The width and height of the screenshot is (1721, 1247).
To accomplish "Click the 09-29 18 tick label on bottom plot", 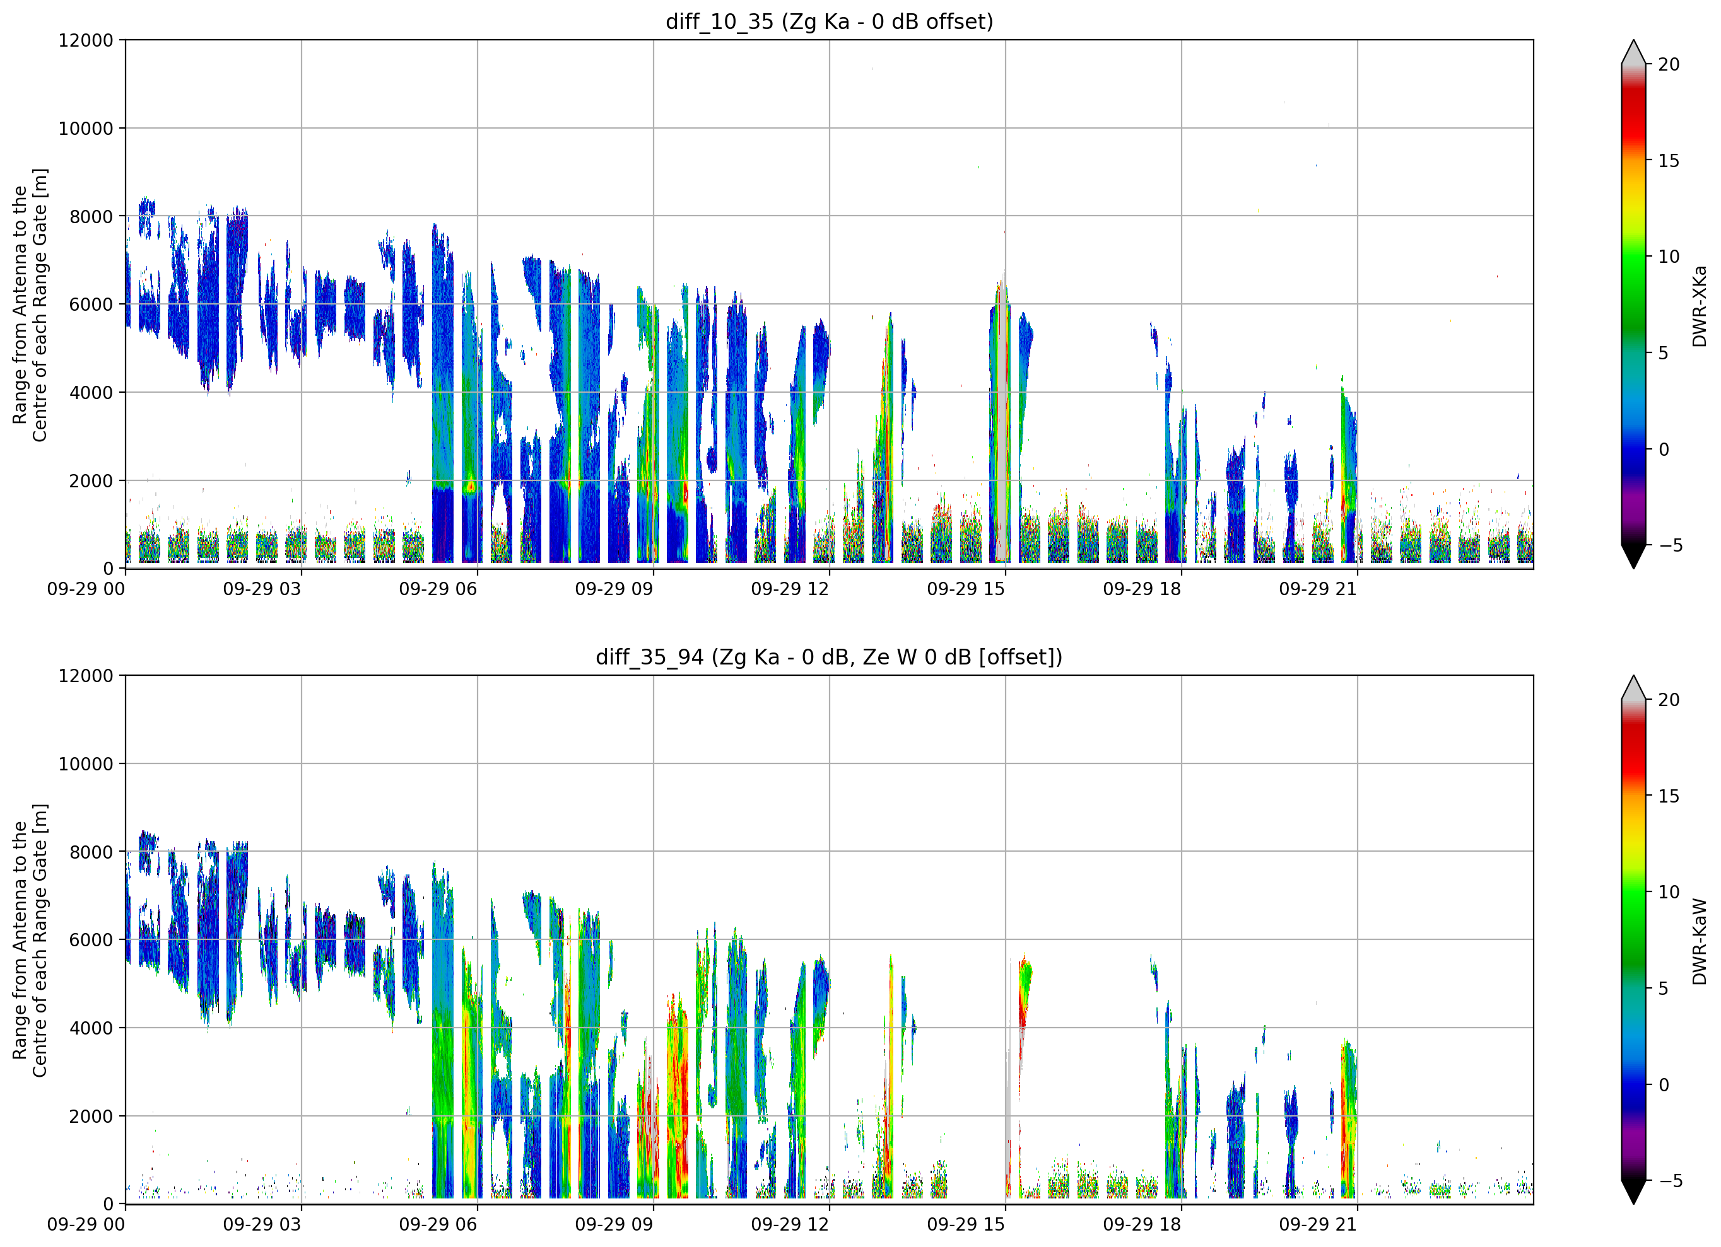I will [1141, 1225].
